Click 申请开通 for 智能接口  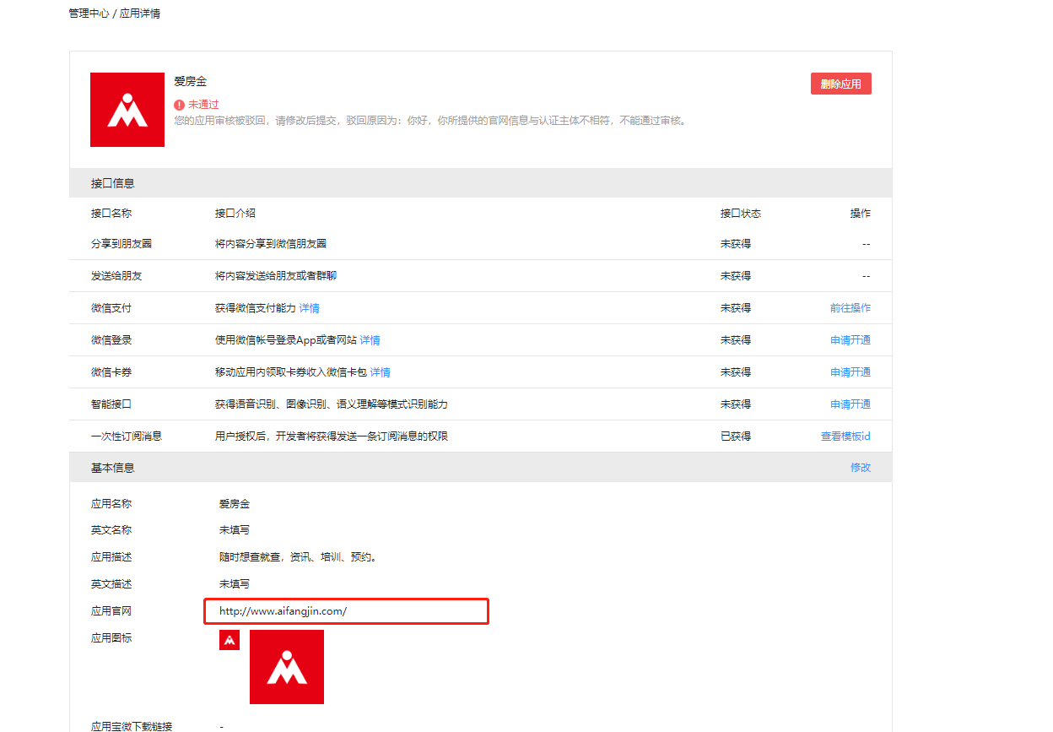click(850, 404)
